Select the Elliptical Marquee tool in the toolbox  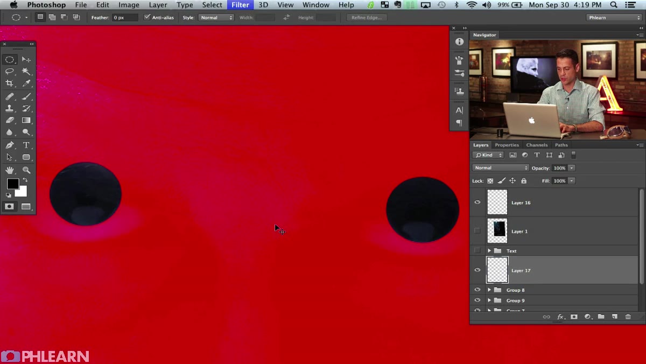pos(10,60)
